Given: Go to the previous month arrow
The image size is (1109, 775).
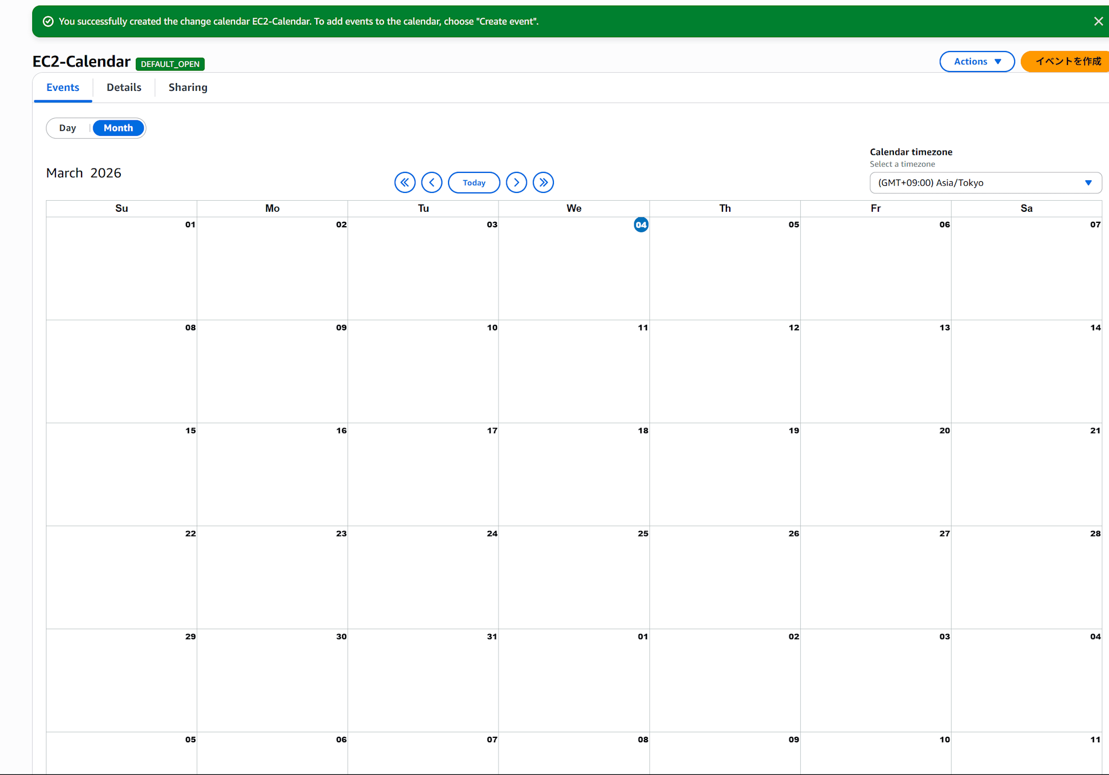Looking at the screenshot, I should (431, 182).
